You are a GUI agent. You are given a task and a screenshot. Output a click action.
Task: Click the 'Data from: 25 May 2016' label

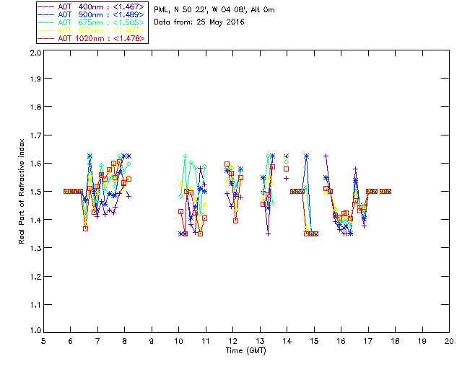coord(199,22)
